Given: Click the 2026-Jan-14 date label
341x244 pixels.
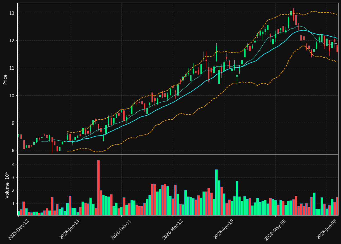Looking at the screenshot, I should coord(70,229).
